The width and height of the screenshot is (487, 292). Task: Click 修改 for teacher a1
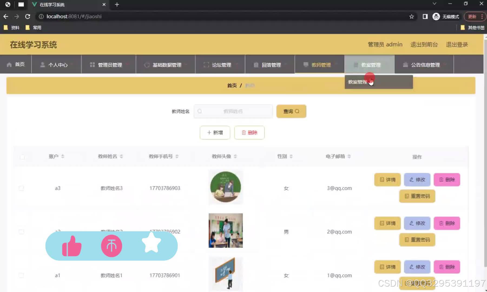click(417, 267)
